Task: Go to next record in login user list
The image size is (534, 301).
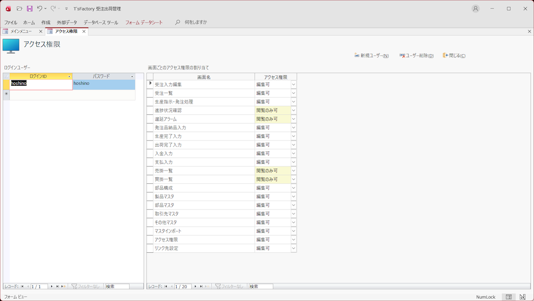Action: [52, 286]
